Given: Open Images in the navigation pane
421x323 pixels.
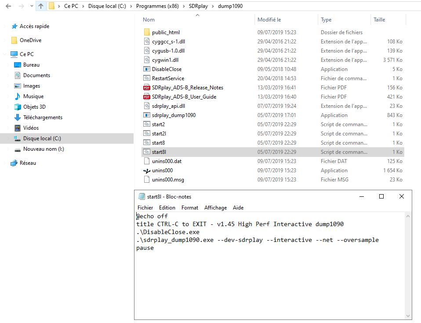Looking at the screenshot, I should (x=31, y=86).
